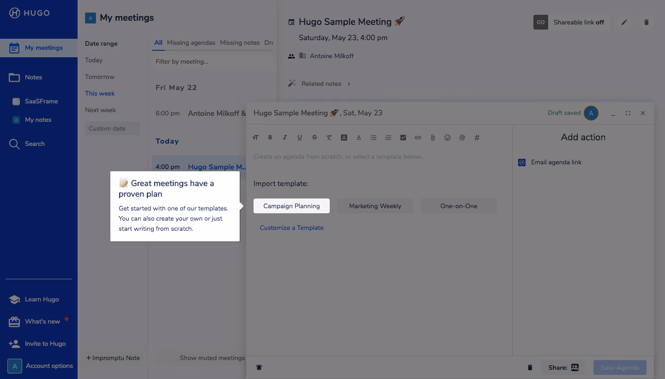This screenshot has width=665, height=379.
Task: Click the Save Agenda button
Action: point(620,367)
